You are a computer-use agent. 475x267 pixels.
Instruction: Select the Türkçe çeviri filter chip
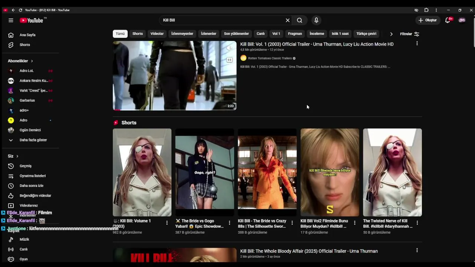(366, 34)
